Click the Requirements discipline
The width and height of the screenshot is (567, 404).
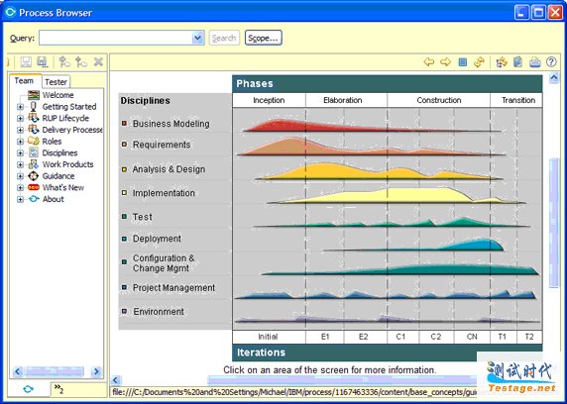pos(162,145)
